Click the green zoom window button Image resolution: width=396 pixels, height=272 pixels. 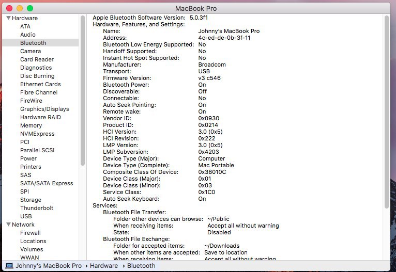pyautogui.click(x=30, y=8)
